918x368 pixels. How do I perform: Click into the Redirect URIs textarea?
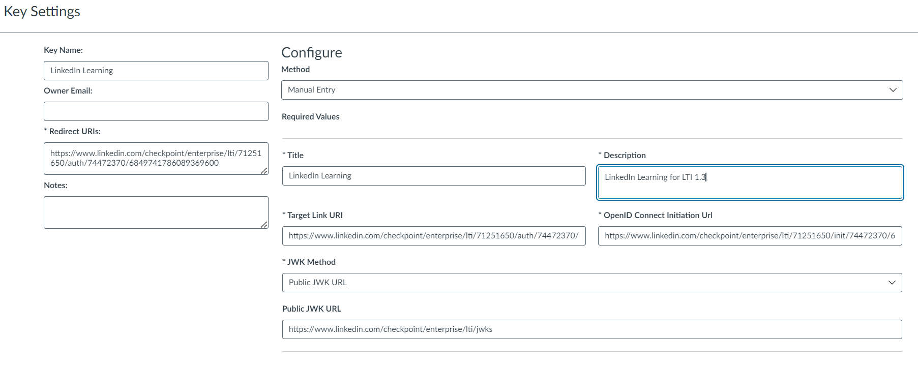156,159
